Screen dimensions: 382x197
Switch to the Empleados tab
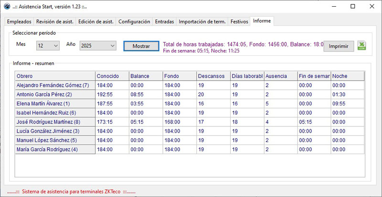20,22
